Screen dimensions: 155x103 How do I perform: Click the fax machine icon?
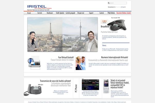[x=34, y=63]
